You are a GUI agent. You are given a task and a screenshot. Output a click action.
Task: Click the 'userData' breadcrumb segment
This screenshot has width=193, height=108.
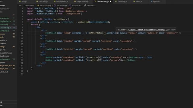tap(90, 5)
